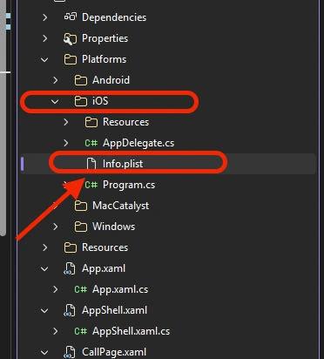Click the folder icon of Resources under iOS

pyautogui.click(x=91, y=122)
